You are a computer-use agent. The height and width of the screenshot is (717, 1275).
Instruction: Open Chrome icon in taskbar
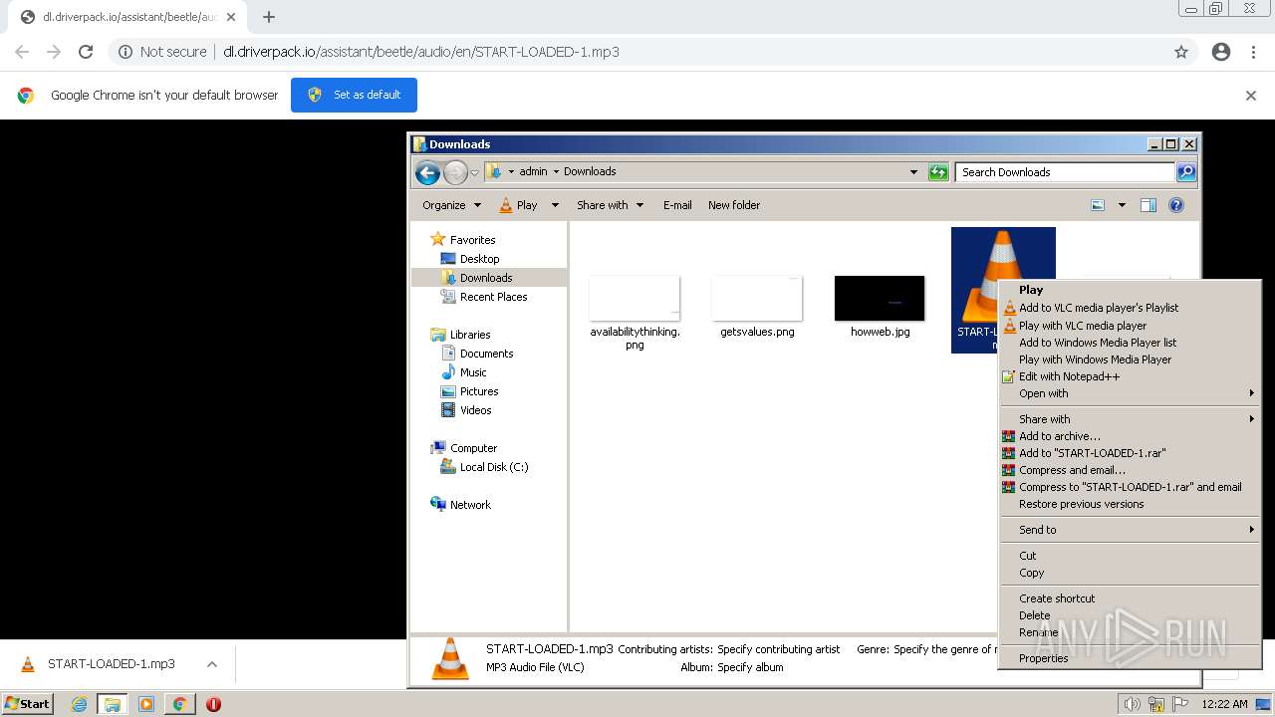[x=179, y=704]
